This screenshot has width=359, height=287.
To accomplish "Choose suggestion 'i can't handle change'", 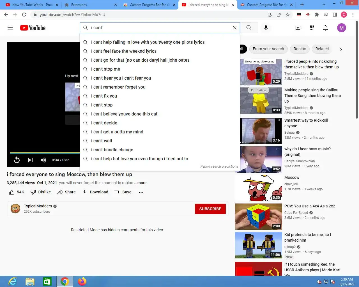I will point(160,150).
